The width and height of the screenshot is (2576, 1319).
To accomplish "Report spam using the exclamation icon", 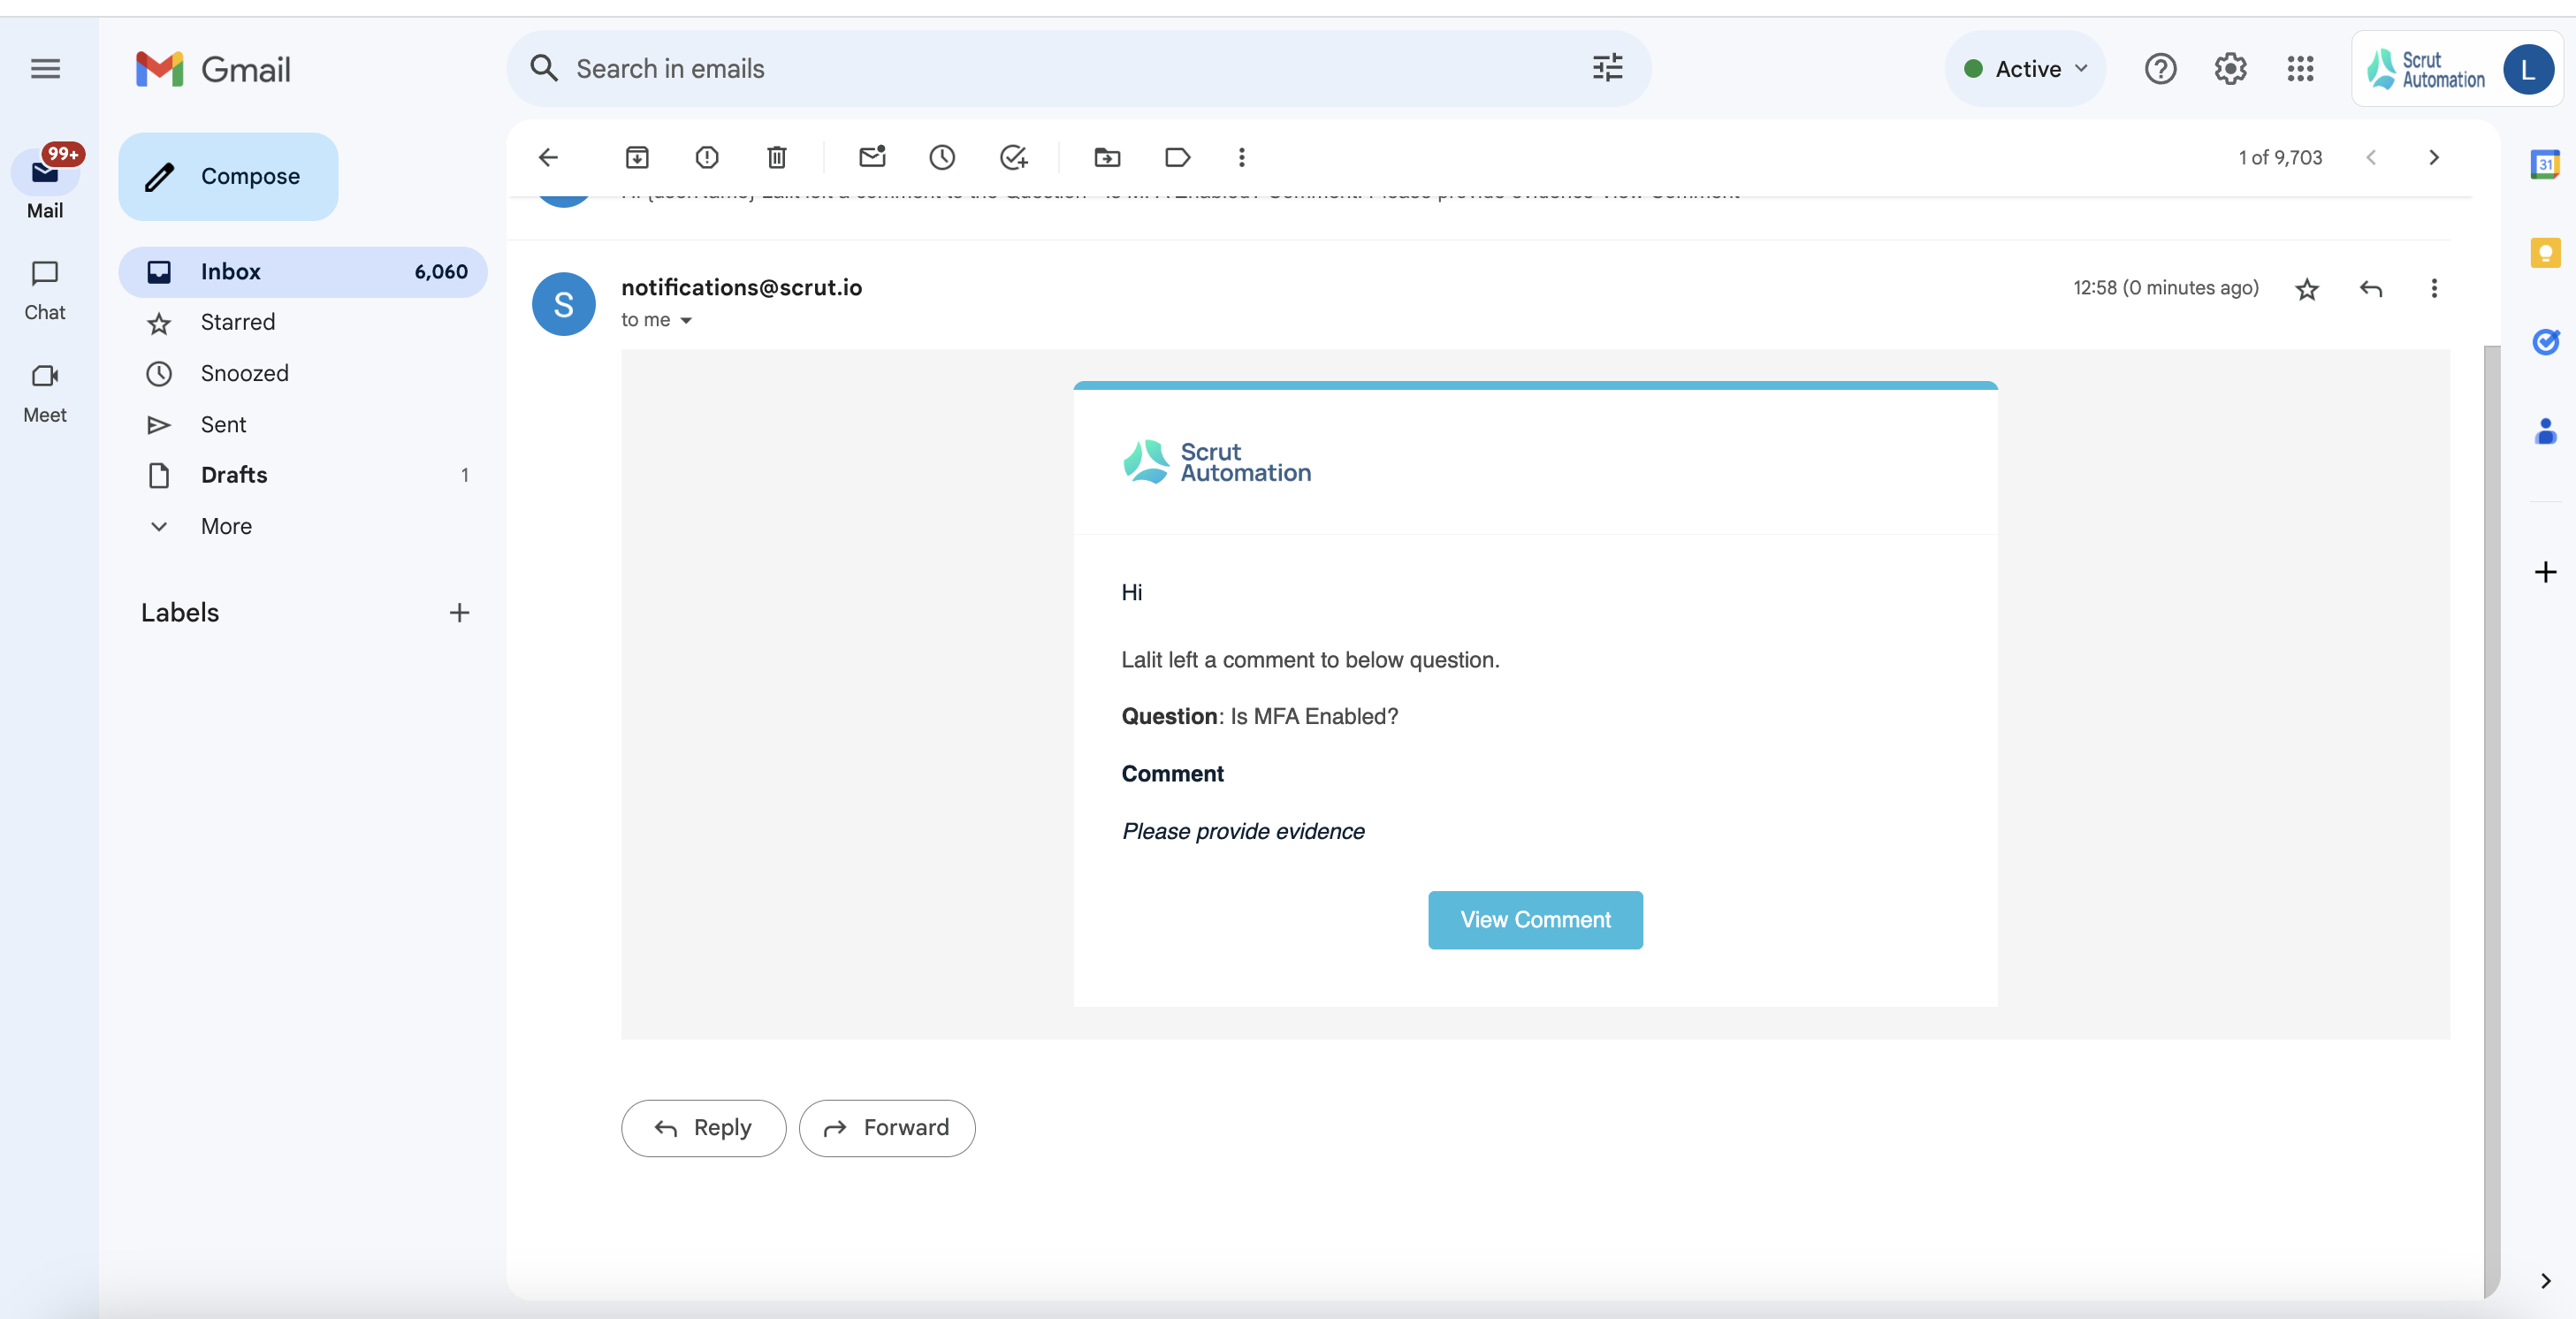I will tap(707, 157).
